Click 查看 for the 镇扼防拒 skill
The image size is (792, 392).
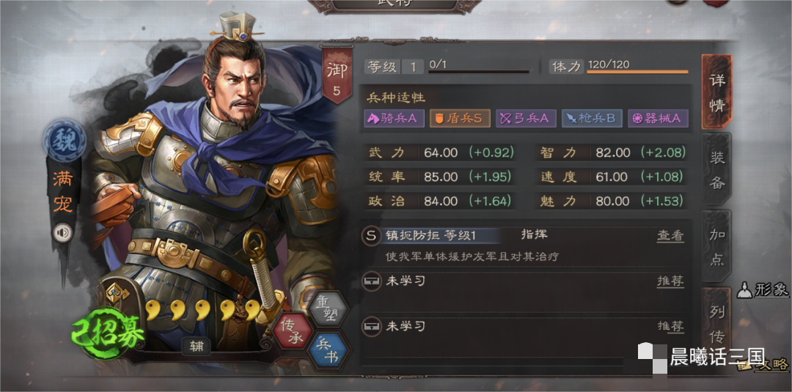670,236
